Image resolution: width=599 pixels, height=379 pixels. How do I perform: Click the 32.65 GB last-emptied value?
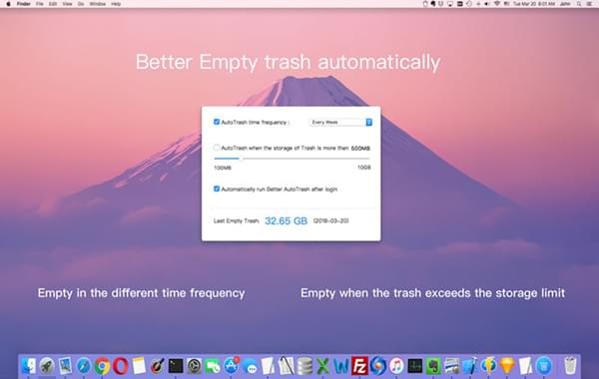click(x=287, y=220)
